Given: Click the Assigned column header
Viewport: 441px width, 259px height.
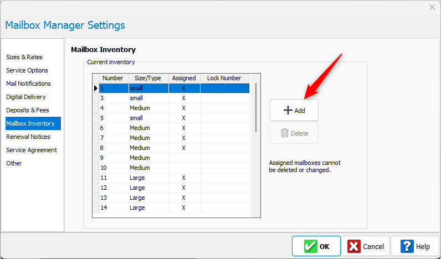Looking at the screenshot, I should (183, 78).
